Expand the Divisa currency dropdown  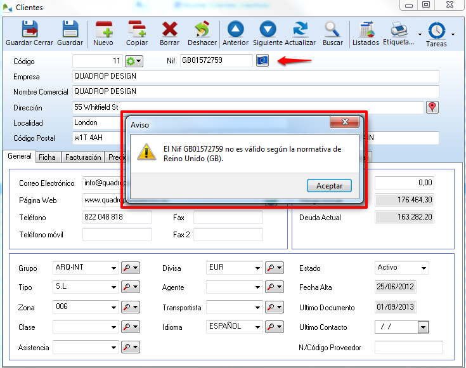click(x=257, y=268)
